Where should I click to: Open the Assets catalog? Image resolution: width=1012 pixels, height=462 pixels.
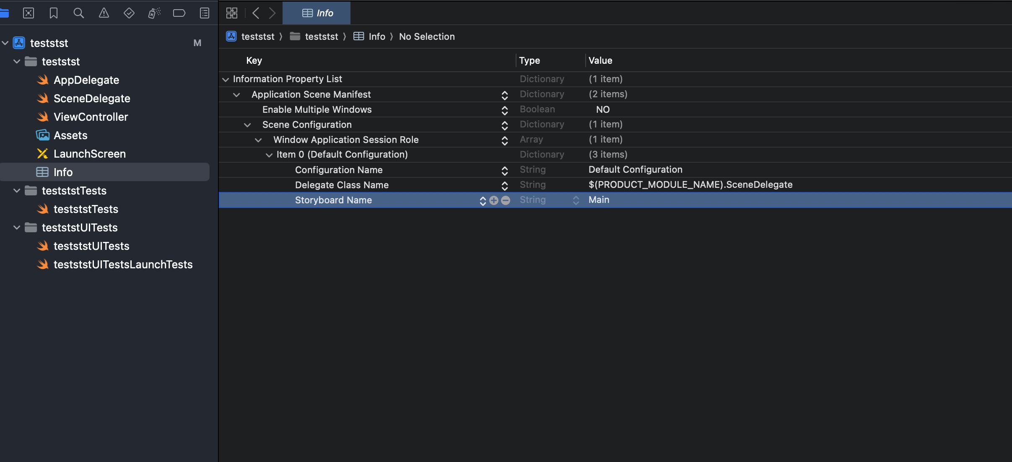pos(70,135)
